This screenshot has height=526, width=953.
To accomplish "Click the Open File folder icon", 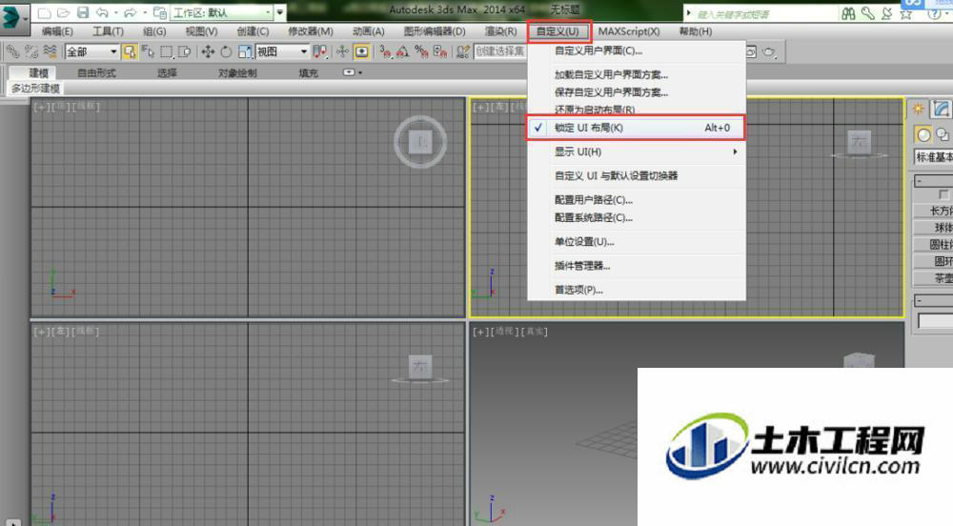I will click(63, 12).
